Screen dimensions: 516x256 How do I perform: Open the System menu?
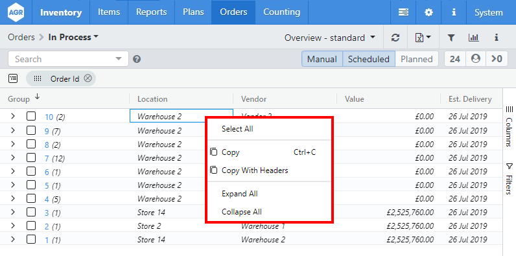click(x=489, y=12)
